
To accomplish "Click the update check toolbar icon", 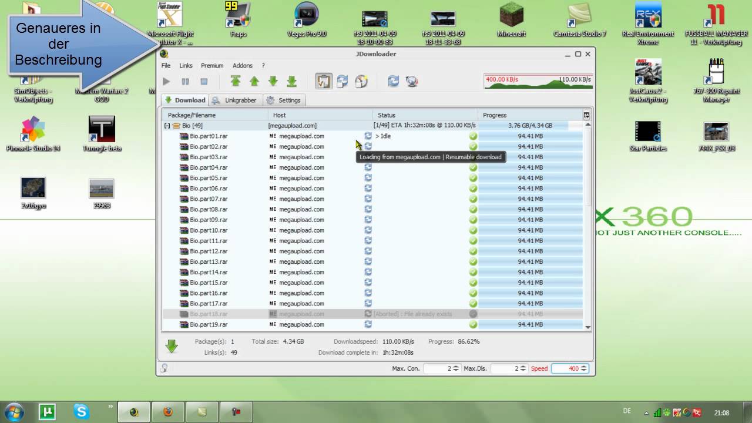I will (412, 81).
